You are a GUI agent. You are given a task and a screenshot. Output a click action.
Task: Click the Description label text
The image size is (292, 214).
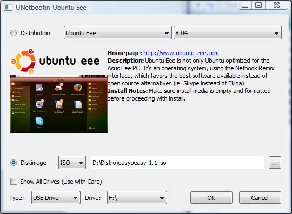125,61
